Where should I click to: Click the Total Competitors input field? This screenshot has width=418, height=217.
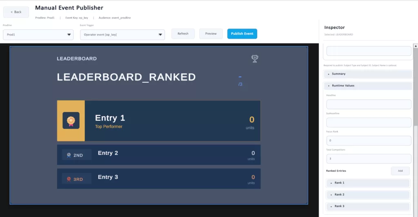[x=369, y=159]
